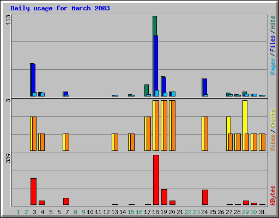The width and height of the screenshot is (279, 218).
Task: Click the orange Sites bar for day 3
Action: (x=34, y=134)
